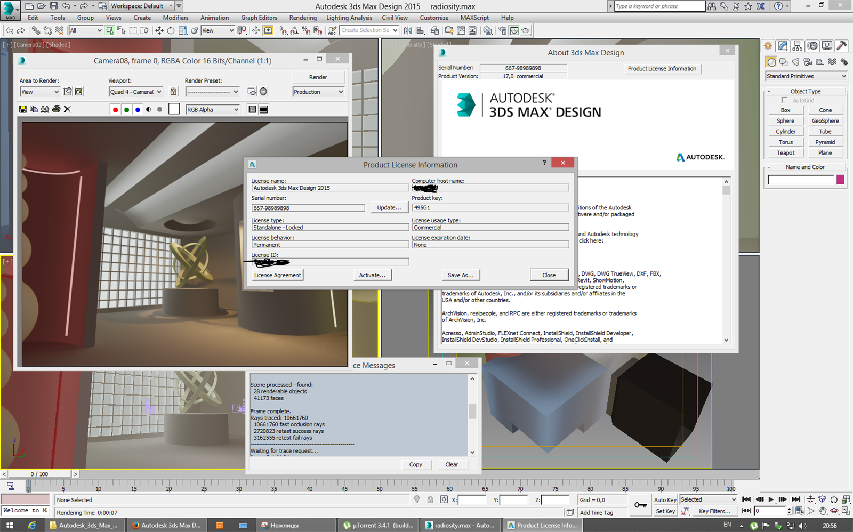Activate the Select and Move tool
853x532 pixels.
pos(159,30)
